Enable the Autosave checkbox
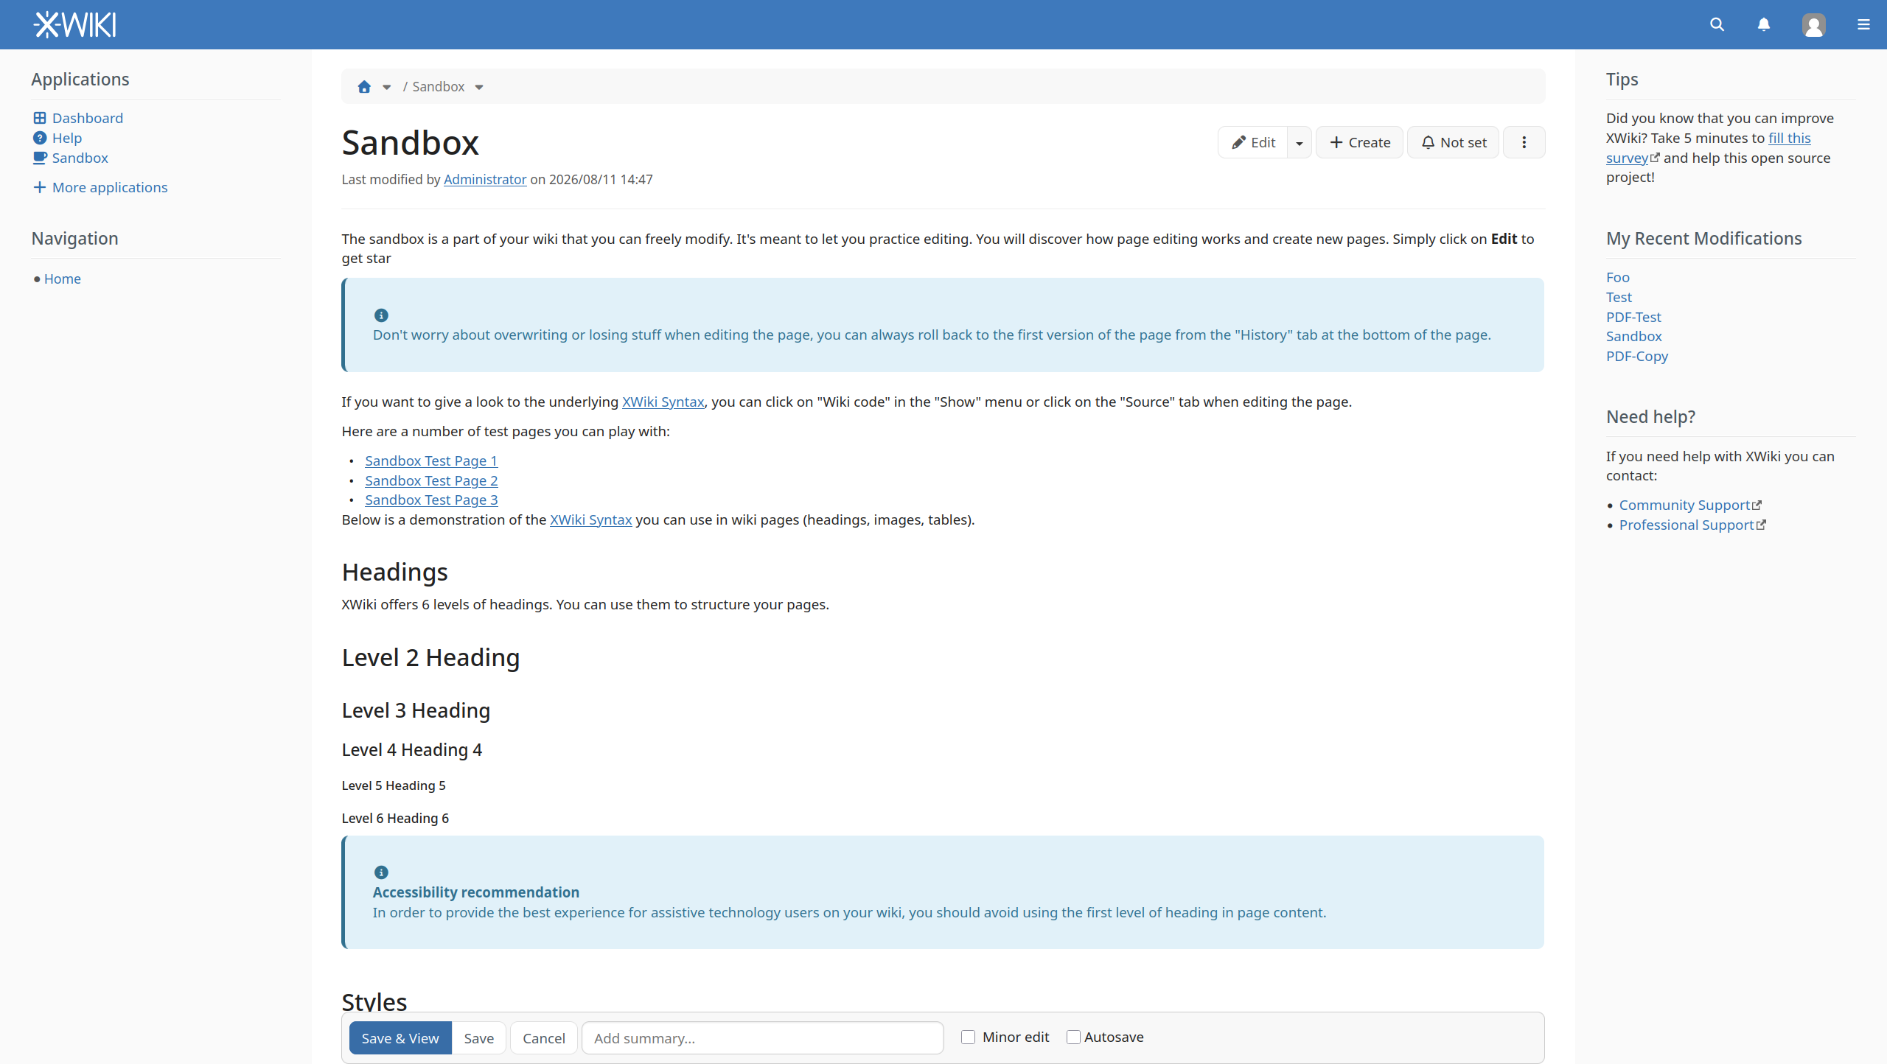Viewport: 1887px width, 1064px height. [1073, 1037]
